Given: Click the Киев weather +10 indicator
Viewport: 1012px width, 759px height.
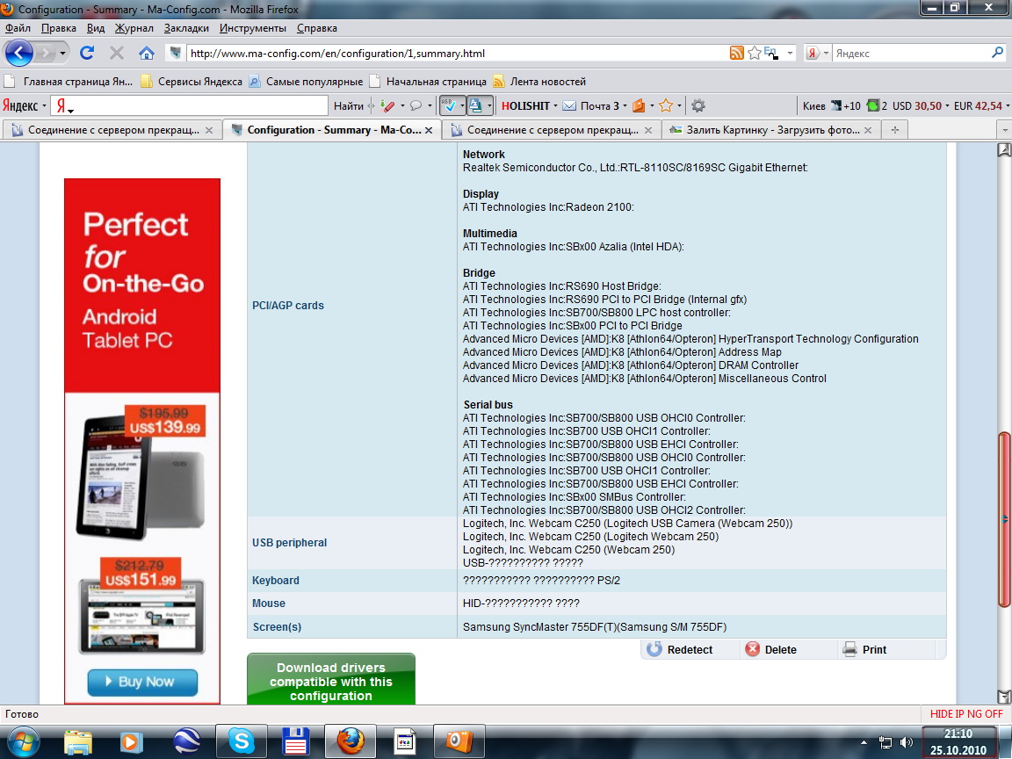Looking at the screenshot, I should tap(831, 105).
